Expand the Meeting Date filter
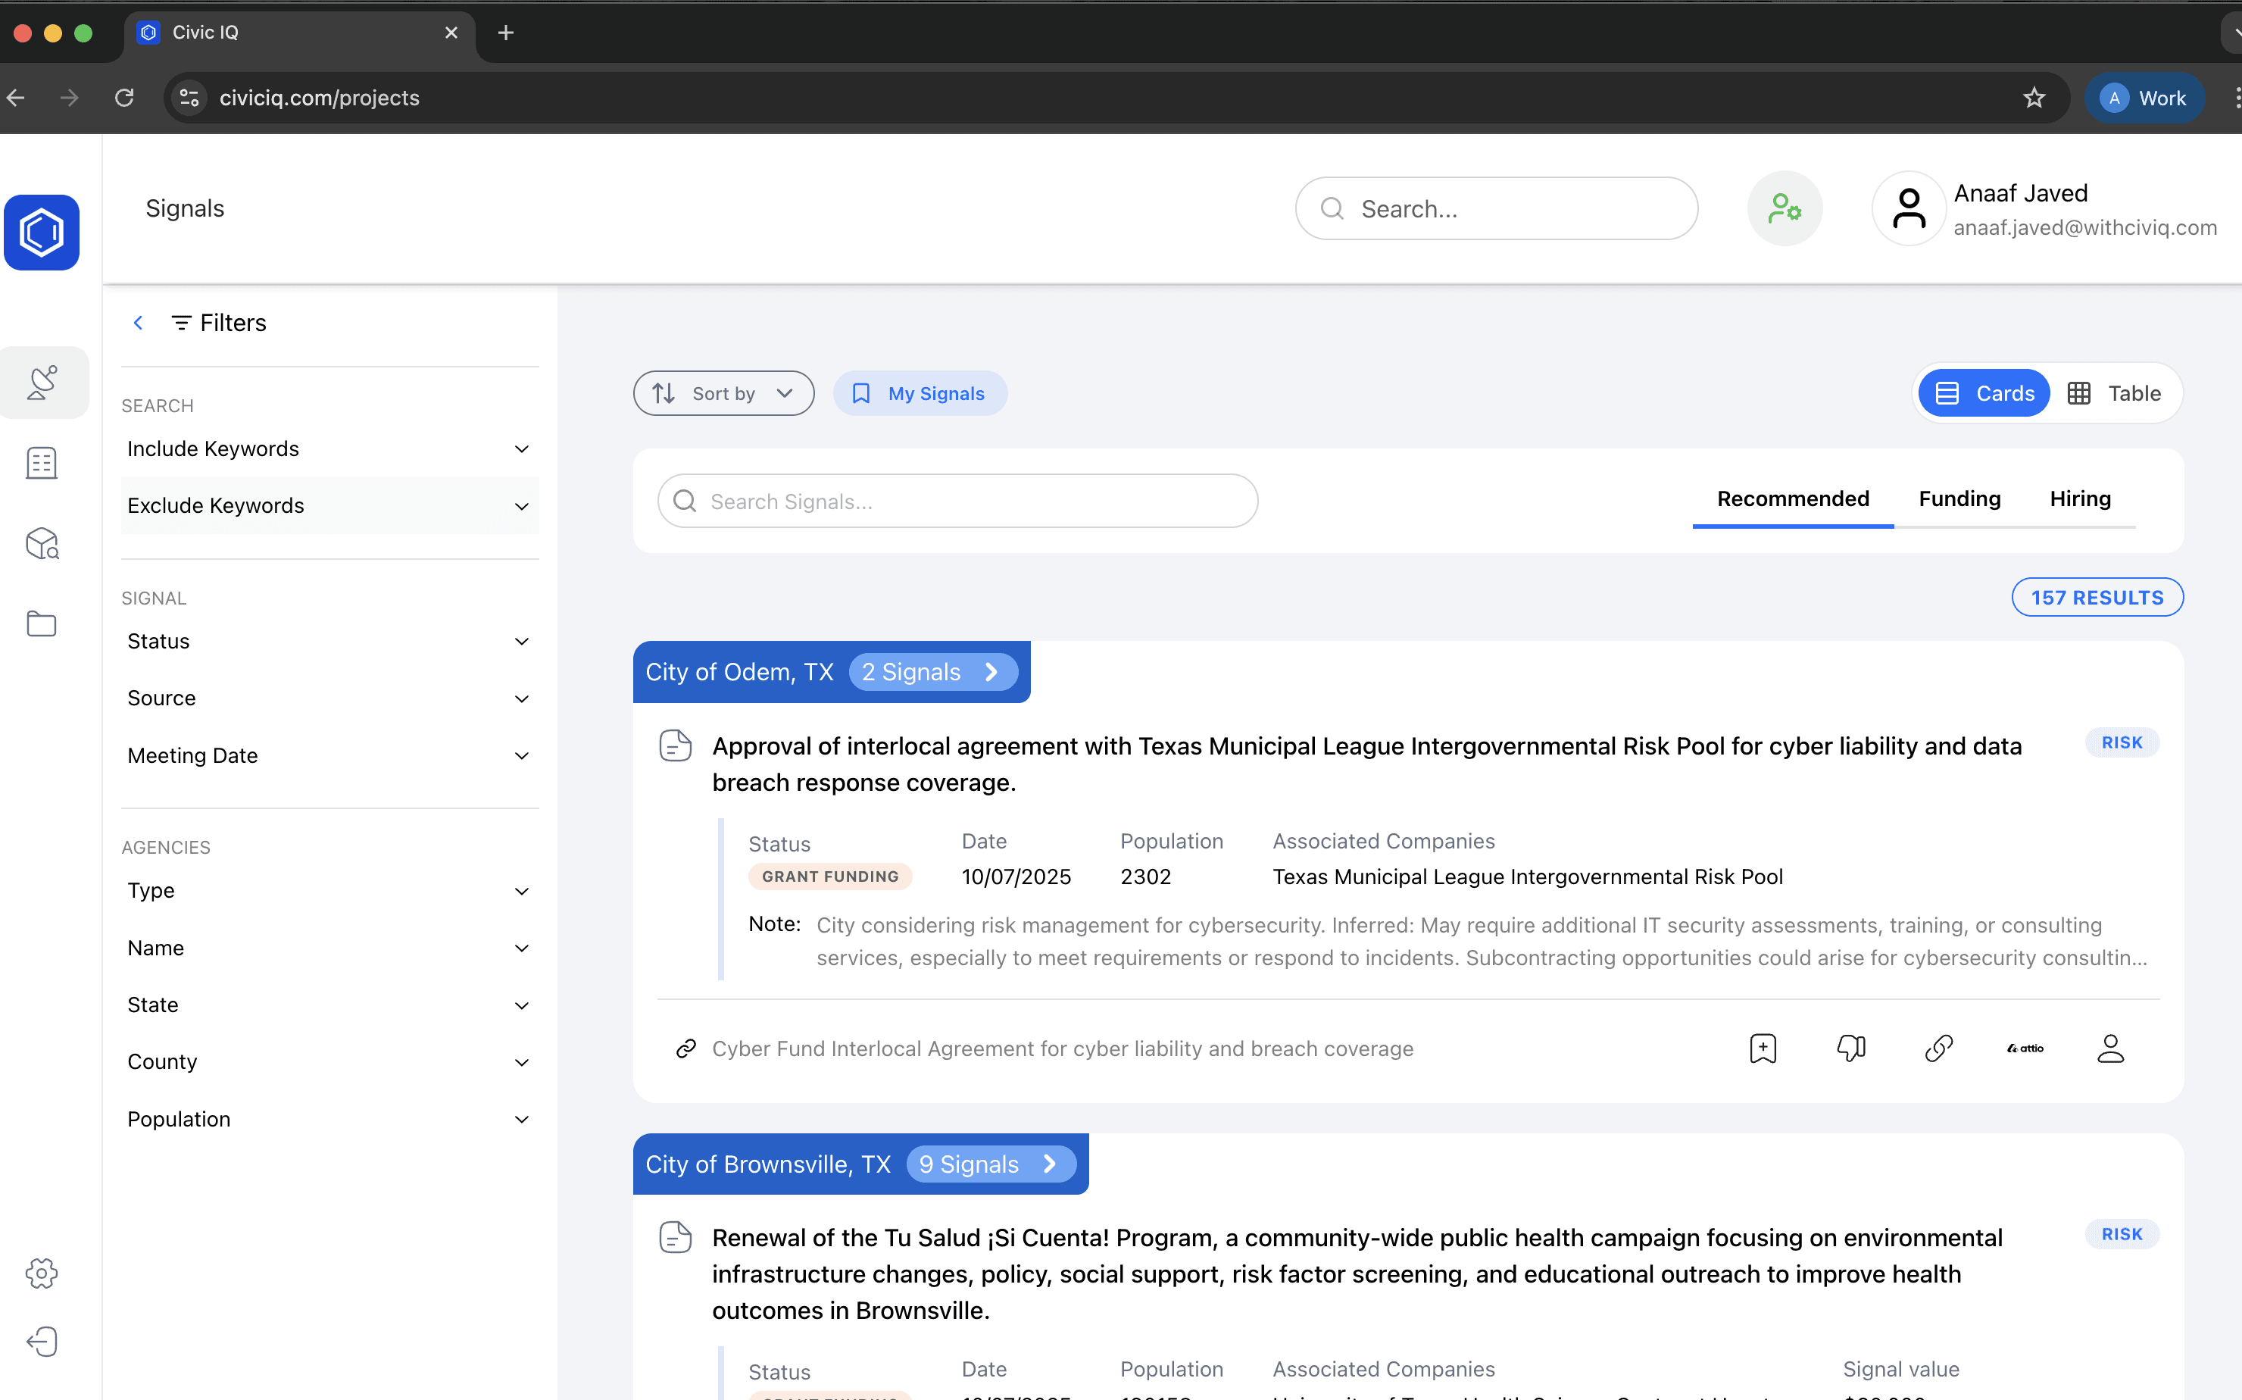The width and height of the screenshot is (2242, 1400). point(329,755)
